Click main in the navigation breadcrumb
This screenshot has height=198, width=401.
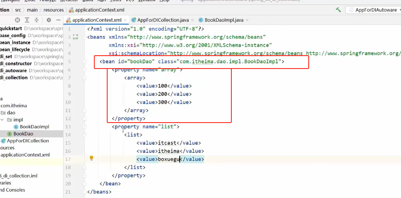pos(33,10)
